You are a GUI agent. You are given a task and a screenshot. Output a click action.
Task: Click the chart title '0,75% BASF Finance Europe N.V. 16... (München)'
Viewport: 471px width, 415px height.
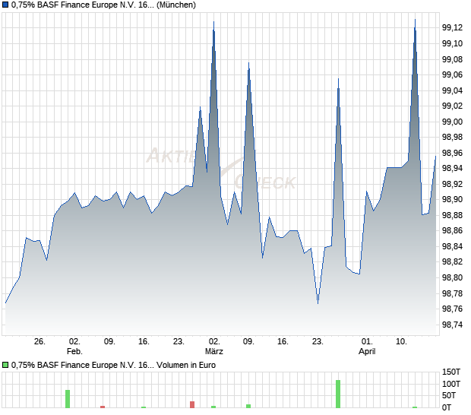pos(103,5)
